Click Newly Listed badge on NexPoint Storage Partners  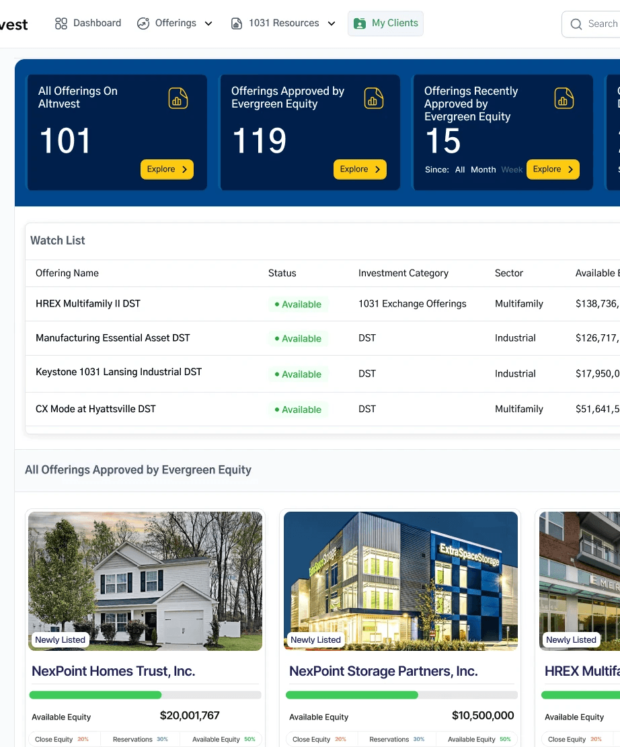coord(315,640)
